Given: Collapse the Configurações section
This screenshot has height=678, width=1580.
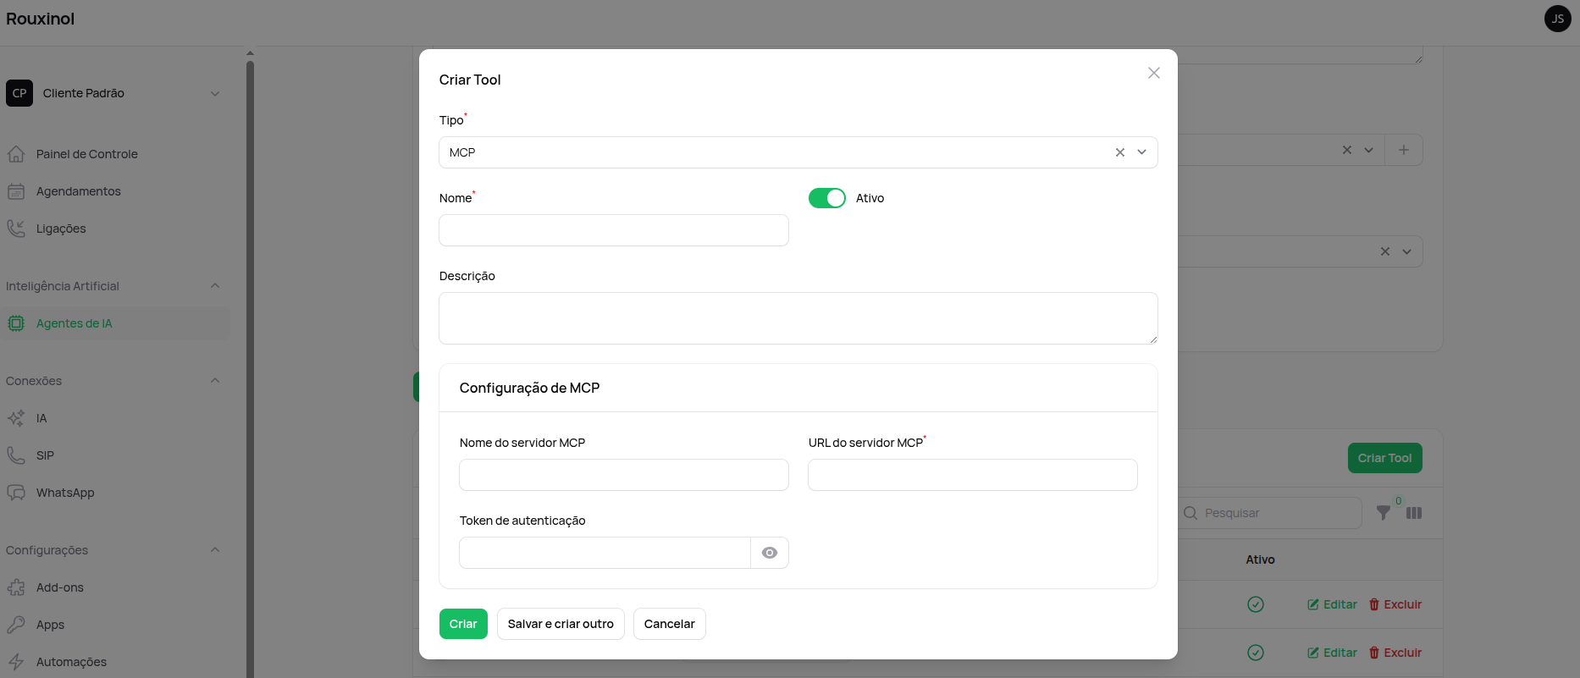Looking at the screenshot, I should [215, 550].
